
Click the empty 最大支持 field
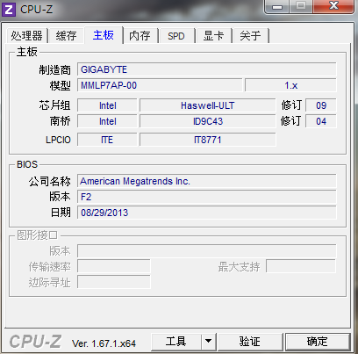[301, 266]
